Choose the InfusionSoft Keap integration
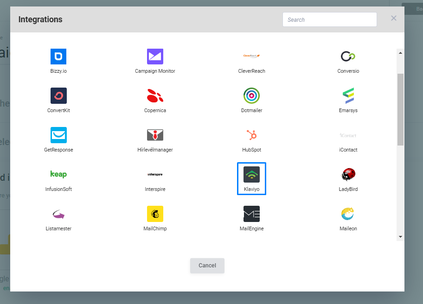The height and width of the screenshot is (304, 423). (58, 175)
